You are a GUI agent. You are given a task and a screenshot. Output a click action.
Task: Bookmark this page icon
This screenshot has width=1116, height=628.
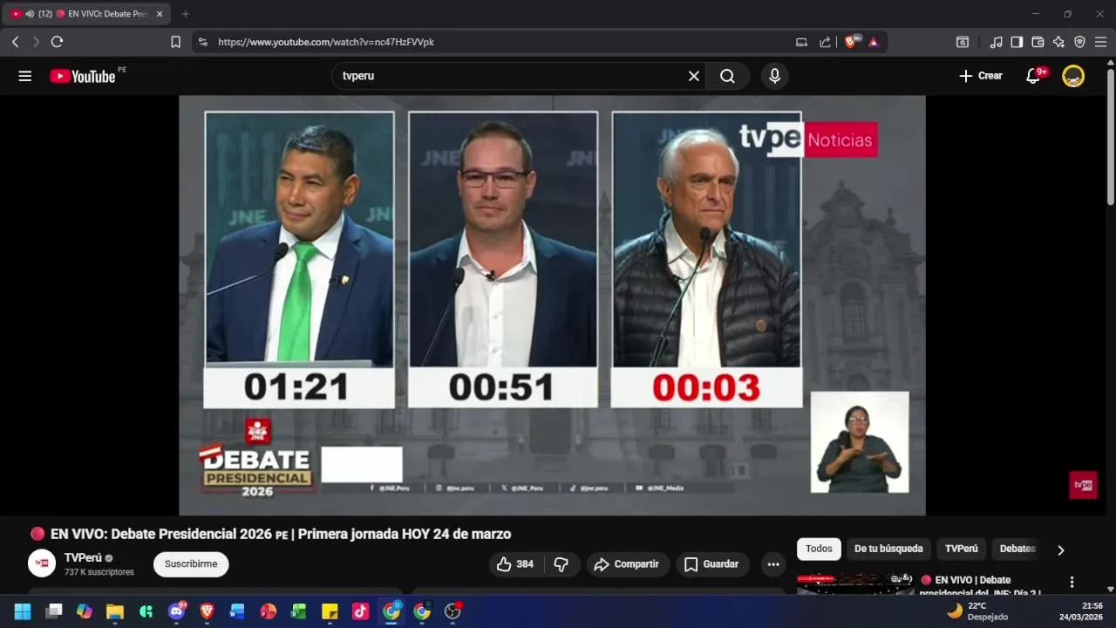pyautogui.click(x=175, y=42)
